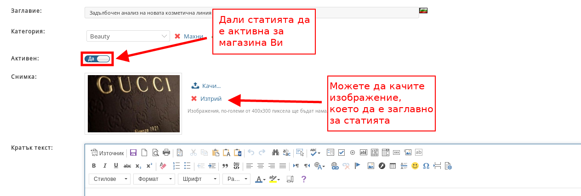The image size is (581, 196).
Task: Toggle Italic formatting
Action: pos(105,166)
